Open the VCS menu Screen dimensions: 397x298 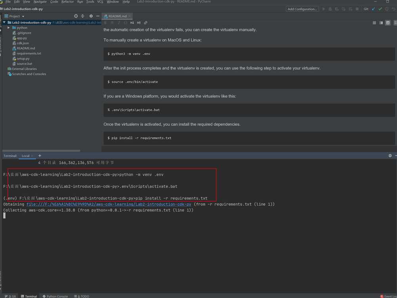[x=100, y=2]
